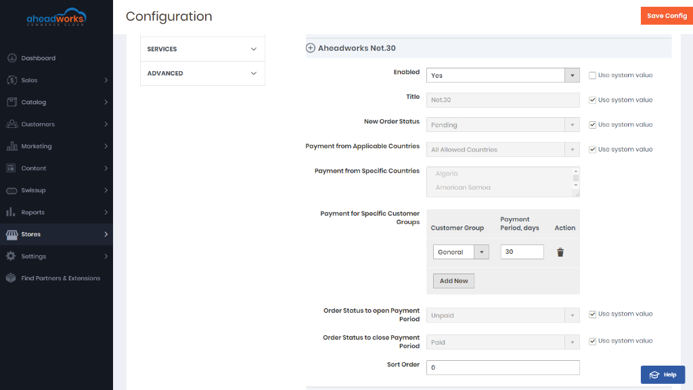693x390 pixels.
Task: Click the Dashboard gauge icon
Action: (x=12, y=58)
